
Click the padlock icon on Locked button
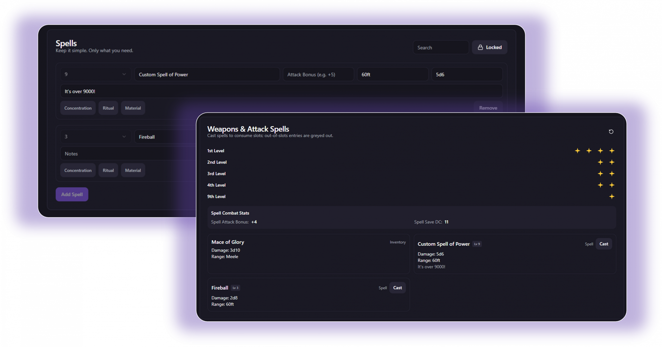point(480,47)
